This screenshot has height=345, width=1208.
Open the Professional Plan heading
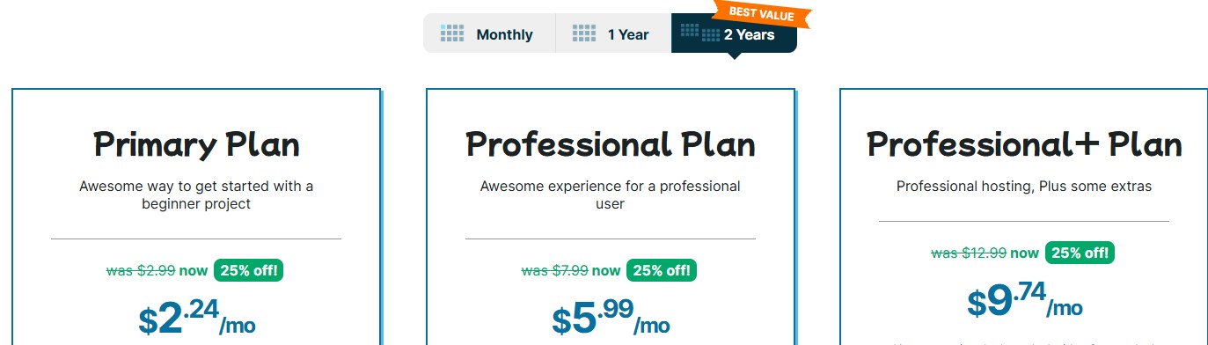tap(610, 144)
